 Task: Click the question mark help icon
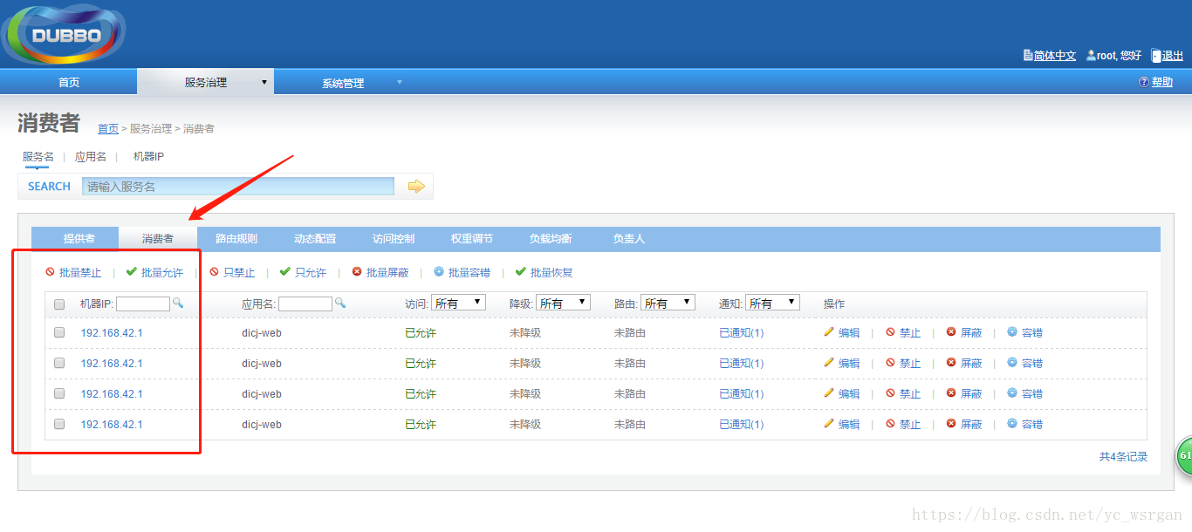pos(1144,82)
